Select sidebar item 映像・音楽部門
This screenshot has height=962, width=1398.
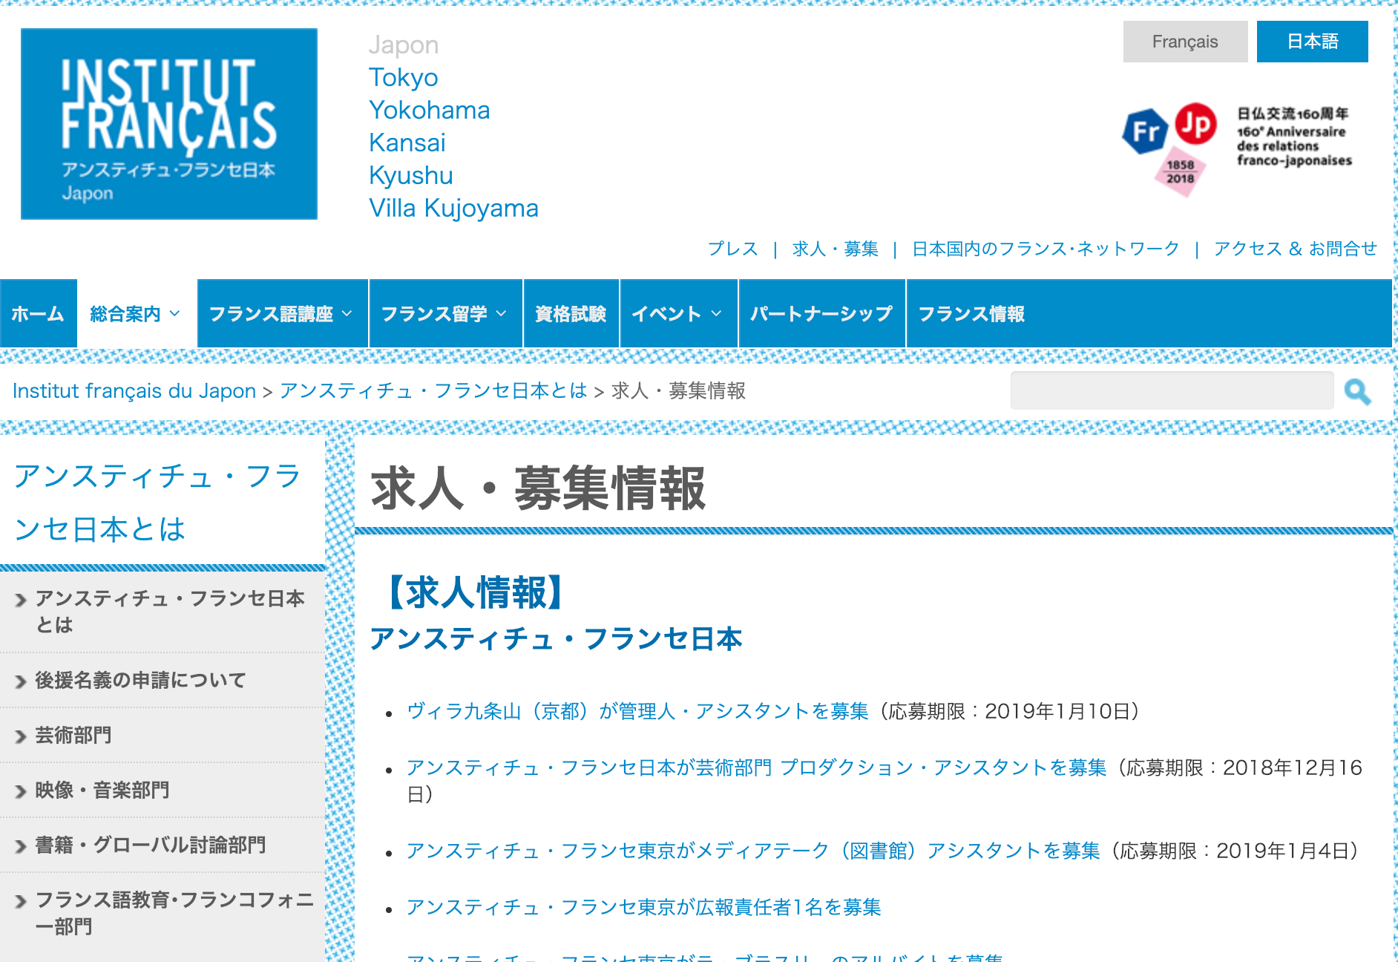[x=102, y=790]
